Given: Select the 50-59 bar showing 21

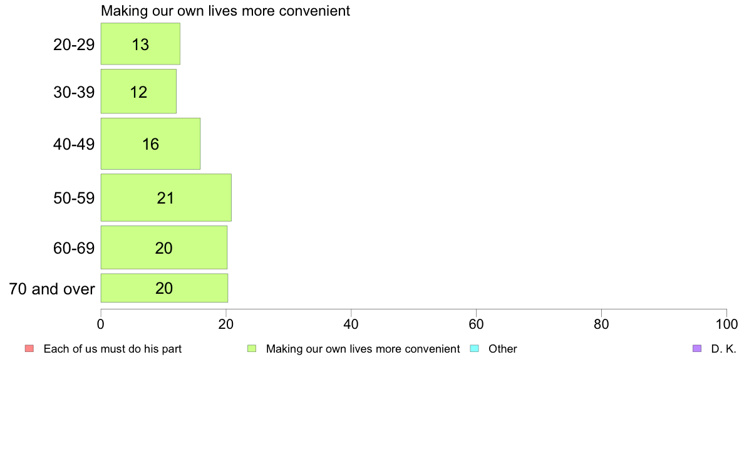Looking at the screenshot, I should coord(166,197).
